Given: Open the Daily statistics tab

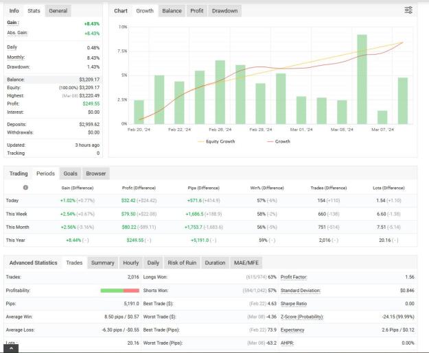Looking at the screenshot, I should tap(153, 263).
